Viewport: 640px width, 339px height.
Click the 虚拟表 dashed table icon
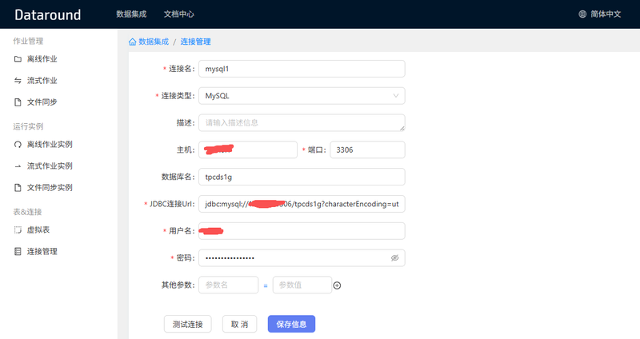click(x=18, y=230)
